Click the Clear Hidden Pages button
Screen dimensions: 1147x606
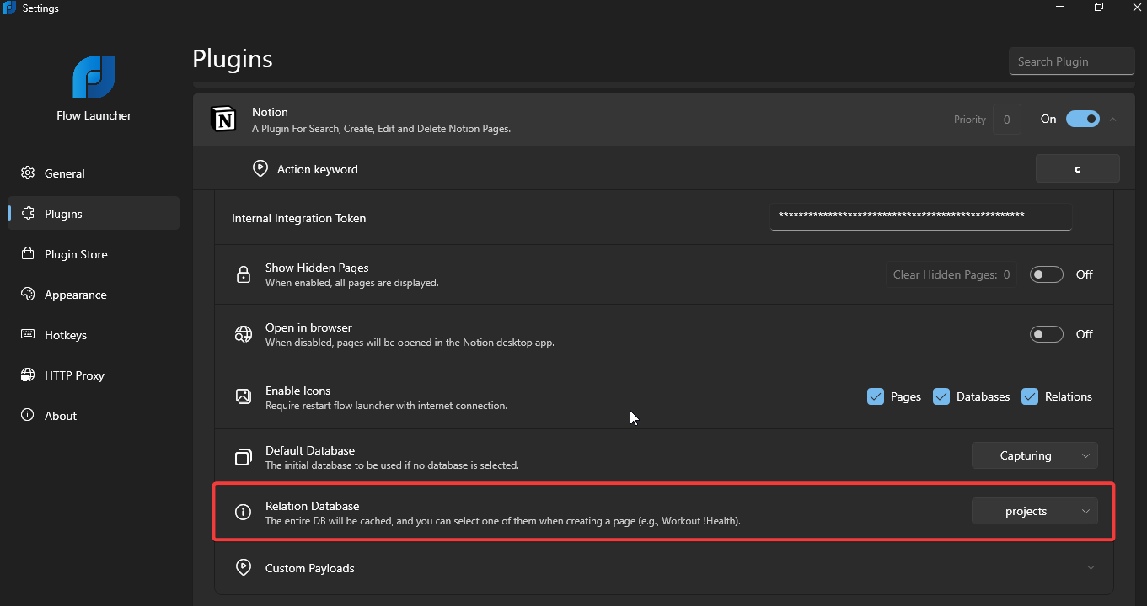951,274
